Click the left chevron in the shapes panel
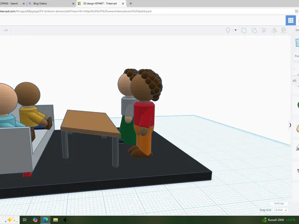299x224 pixels. tap(294, 69)
